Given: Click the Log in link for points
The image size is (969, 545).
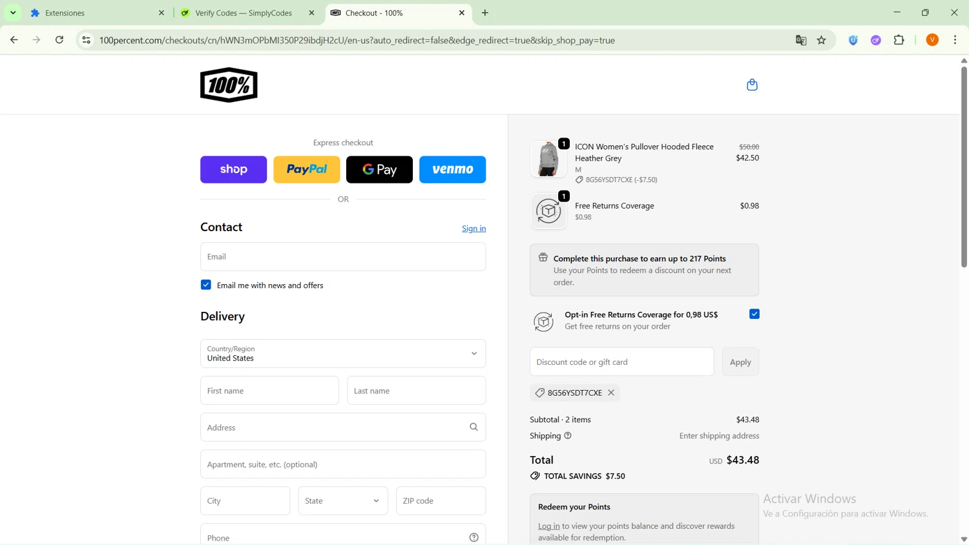Looking at the screenshot, I should pos(548,526).
